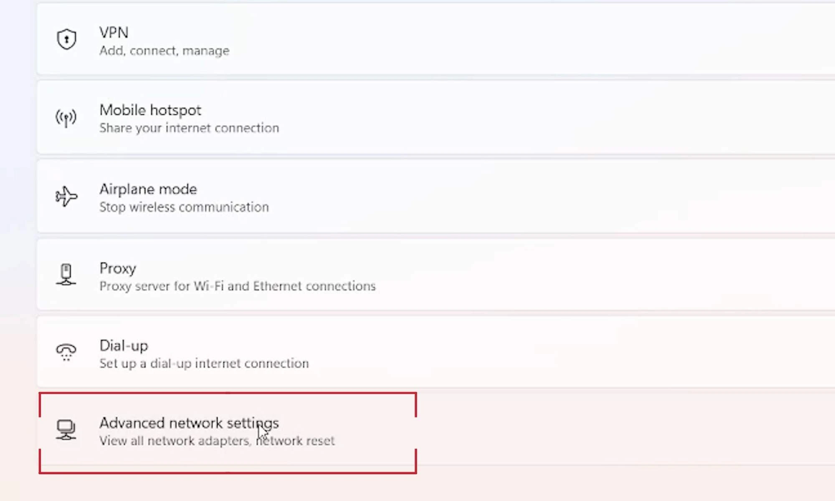Click 'Set up a dial-up internet connection'

(204, 363)
